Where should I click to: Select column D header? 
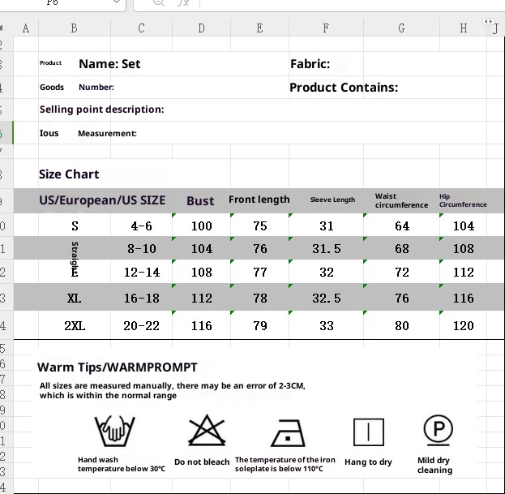coord(201,28)
